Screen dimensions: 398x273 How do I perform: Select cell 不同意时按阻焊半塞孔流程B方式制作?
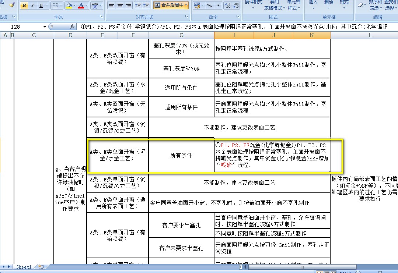[272, 233]
